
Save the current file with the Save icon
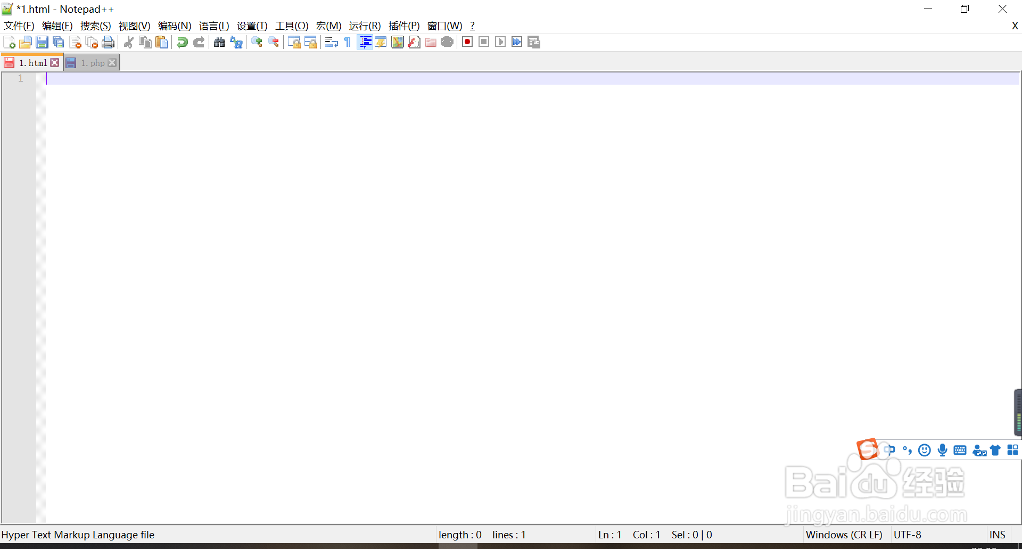pyautogui.click(x=42, y=42)
